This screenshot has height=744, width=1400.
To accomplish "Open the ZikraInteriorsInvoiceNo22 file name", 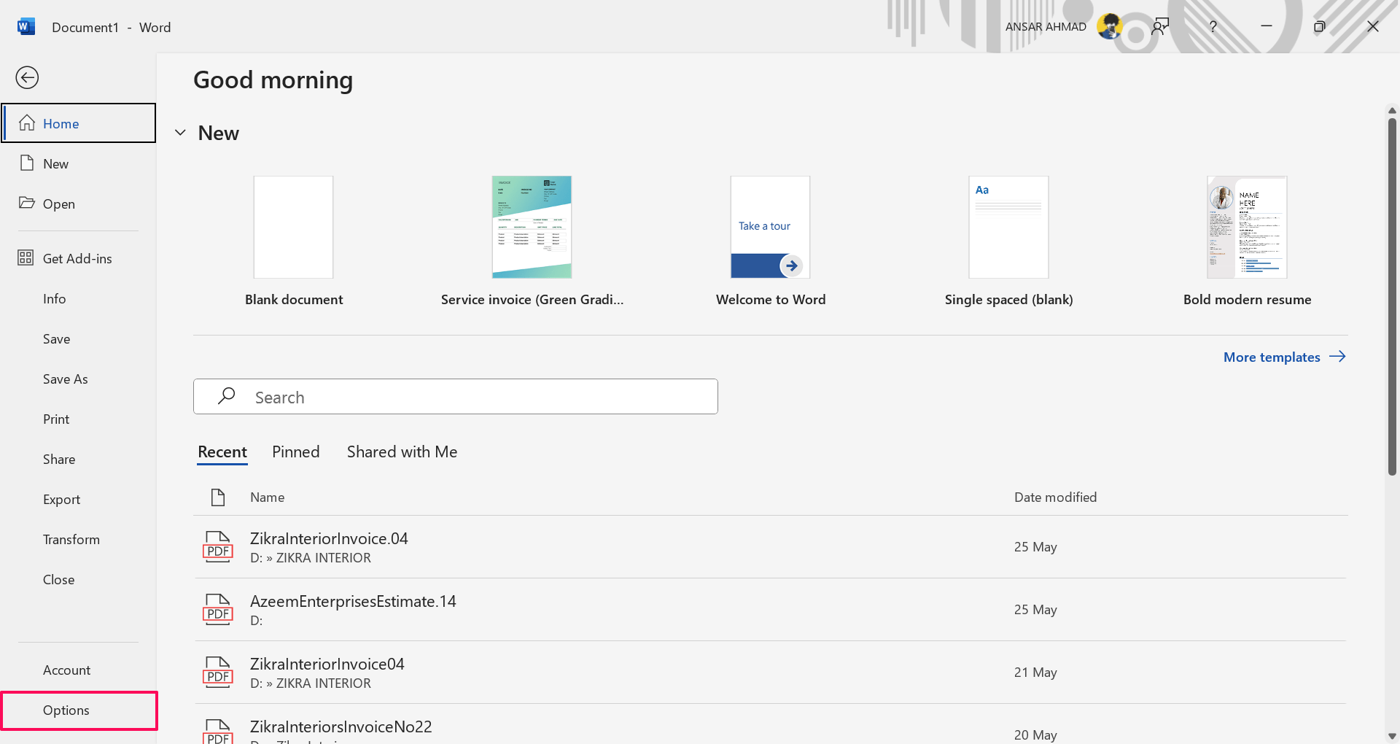I will (x=341, y=726).
